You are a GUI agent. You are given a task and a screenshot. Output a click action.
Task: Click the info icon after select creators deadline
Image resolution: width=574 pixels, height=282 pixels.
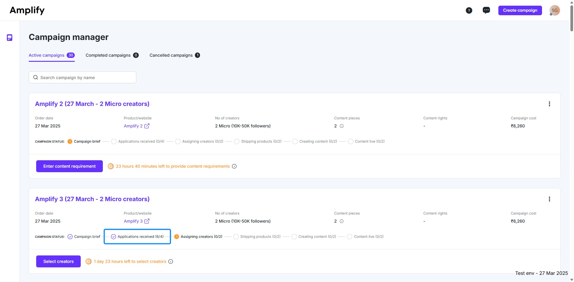[x=170, y=261]
